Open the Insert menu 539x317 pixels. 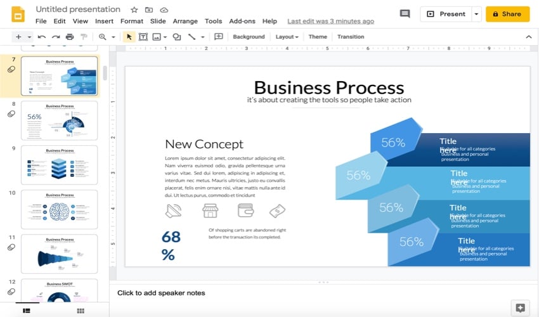[104, 22]
